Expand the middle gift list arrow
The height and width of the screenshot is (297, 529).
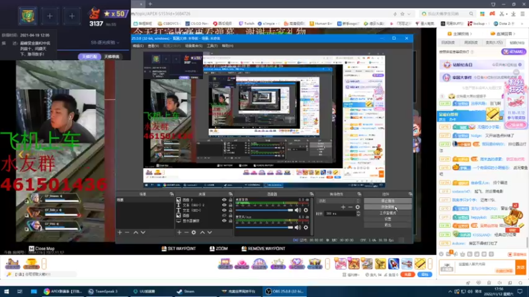pos(327,263)
